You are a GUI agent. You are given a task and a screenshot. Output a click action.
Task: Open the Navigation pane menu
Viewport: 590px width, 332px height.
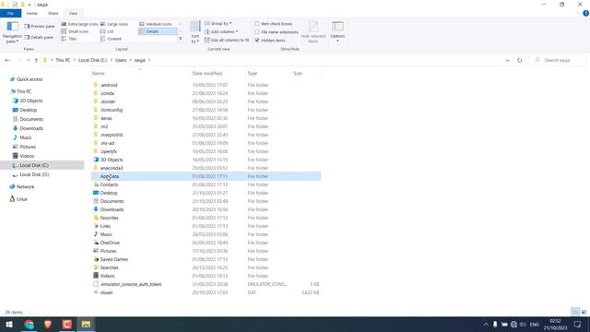[12, 32]
